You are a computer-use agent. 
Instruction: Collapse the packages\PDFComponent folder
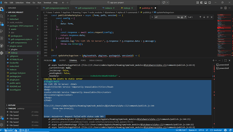coord(22,26)
